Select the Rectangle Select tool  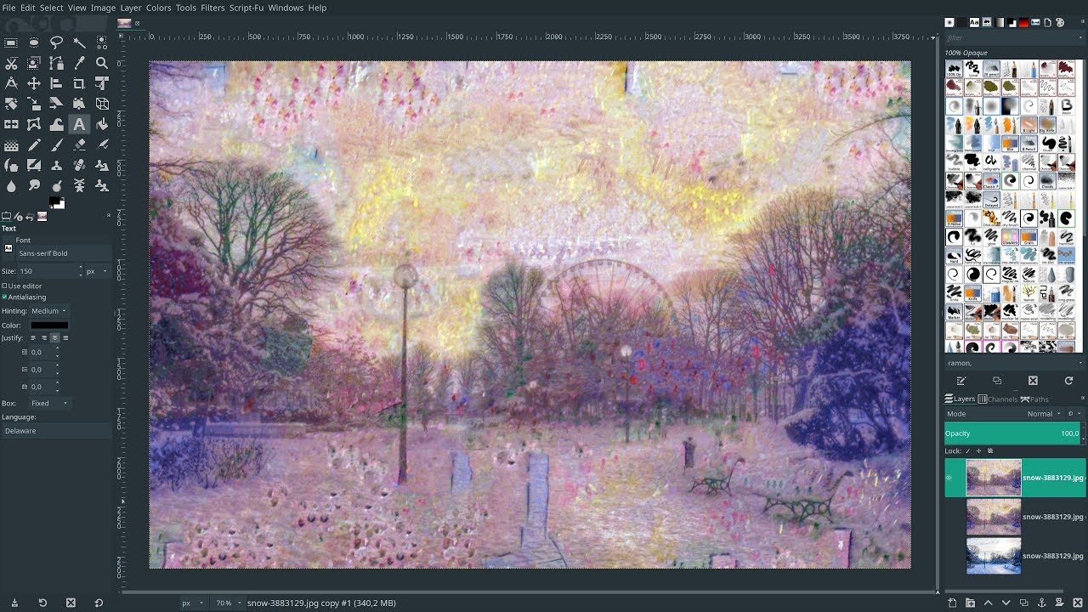(x=11, y=42)
